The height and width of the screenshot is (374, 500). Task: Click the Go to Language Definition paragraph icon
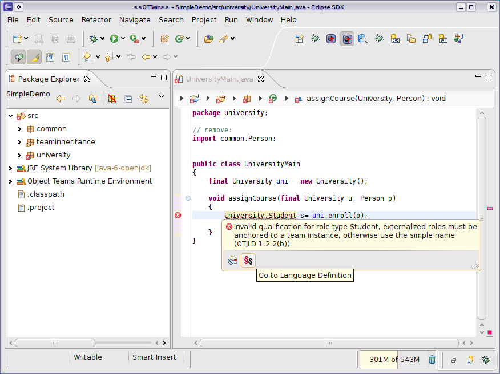(248, 261)
